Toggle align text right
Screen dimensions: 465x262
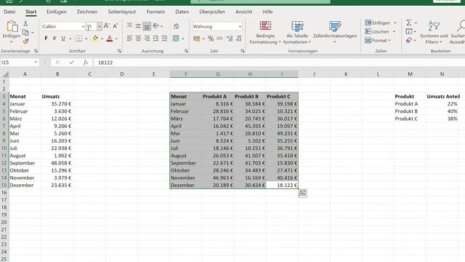pyautogui.click(x=147, y=39)
